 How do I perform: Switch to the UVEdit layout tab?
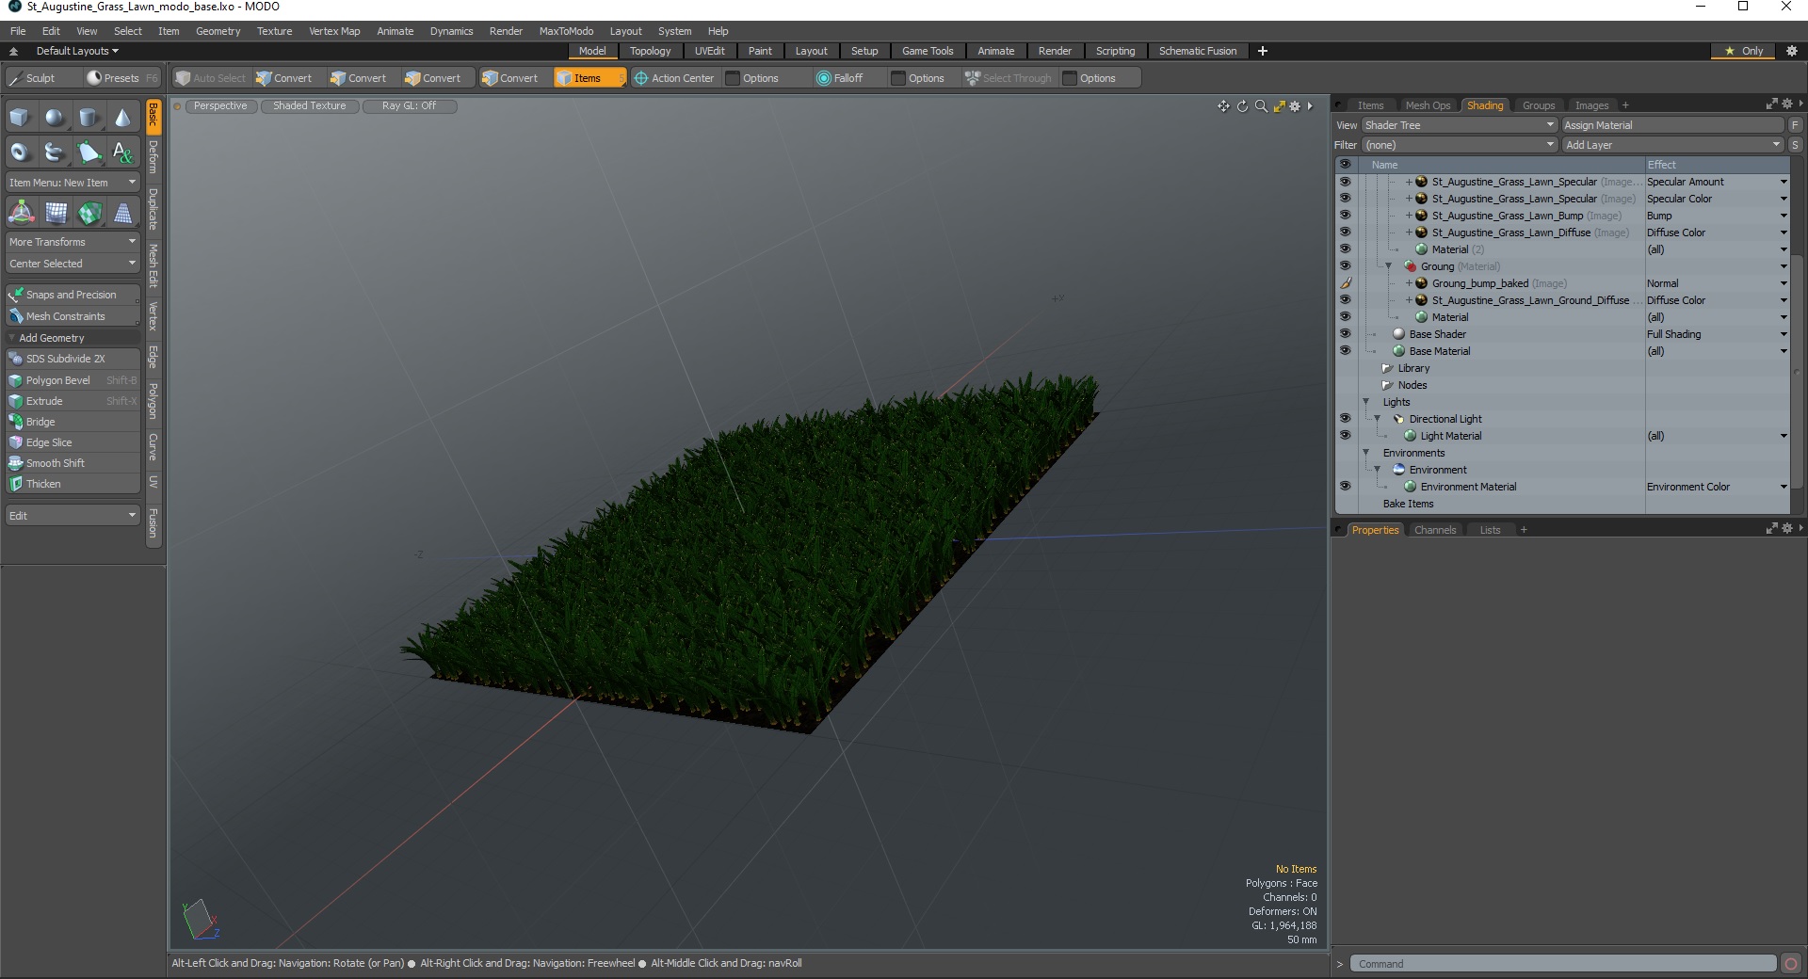tap(709, 51)
